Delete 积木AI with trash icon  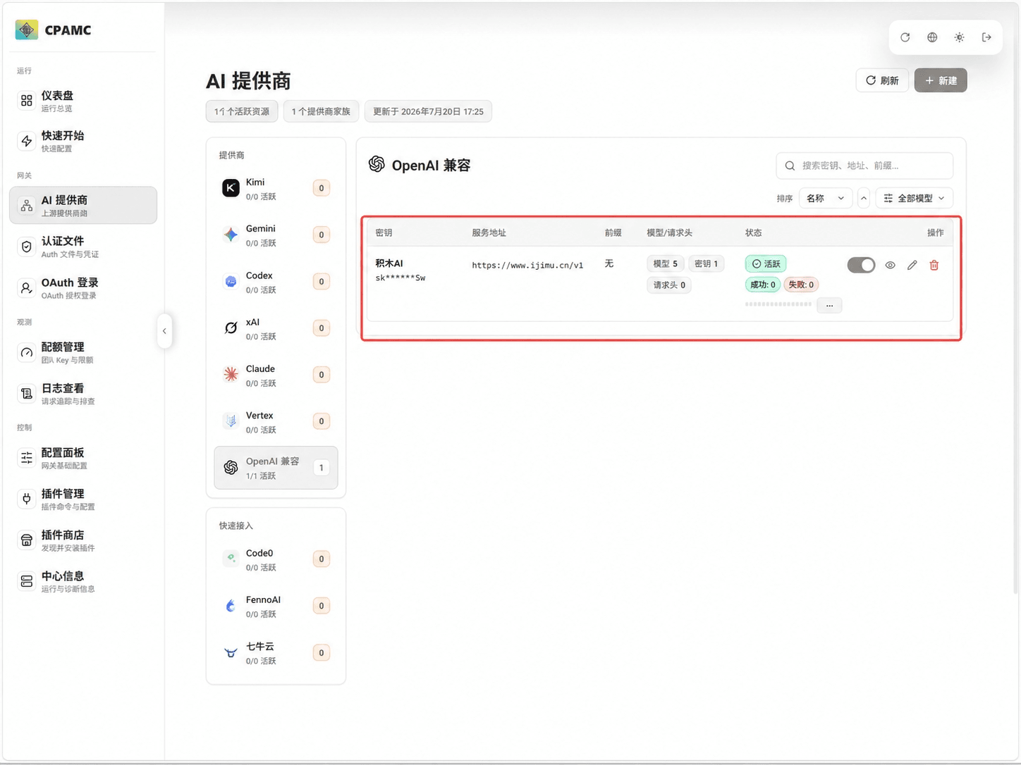click(x=934, y=265)
